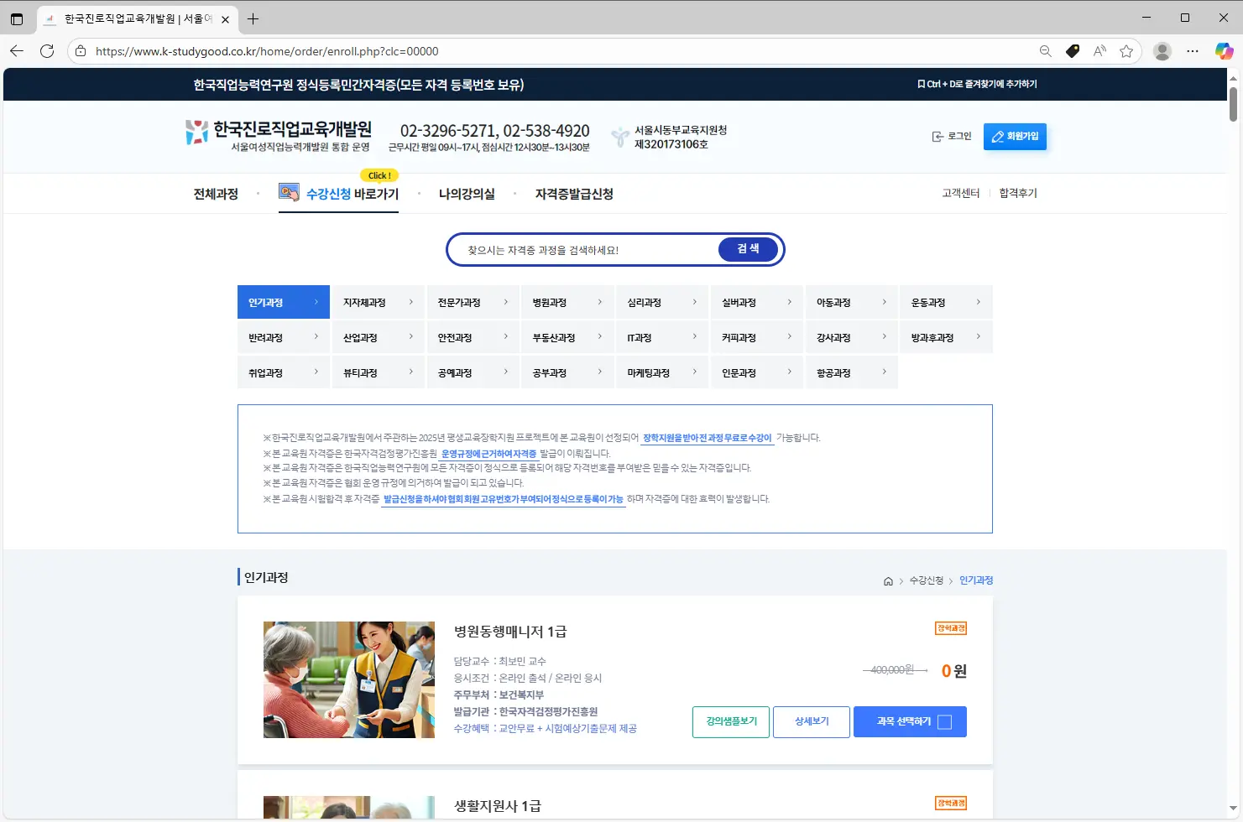This screenshot has height=822, width=1243.
Task: Open 공부과정 category
Action: coord(568,372)
